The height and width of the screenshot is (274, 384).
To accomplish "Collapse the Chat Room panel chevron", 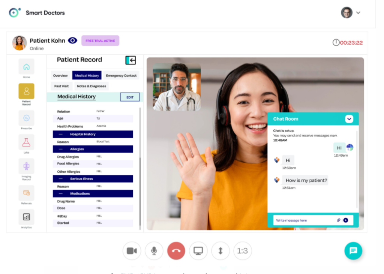I will [x=349, y=119].
